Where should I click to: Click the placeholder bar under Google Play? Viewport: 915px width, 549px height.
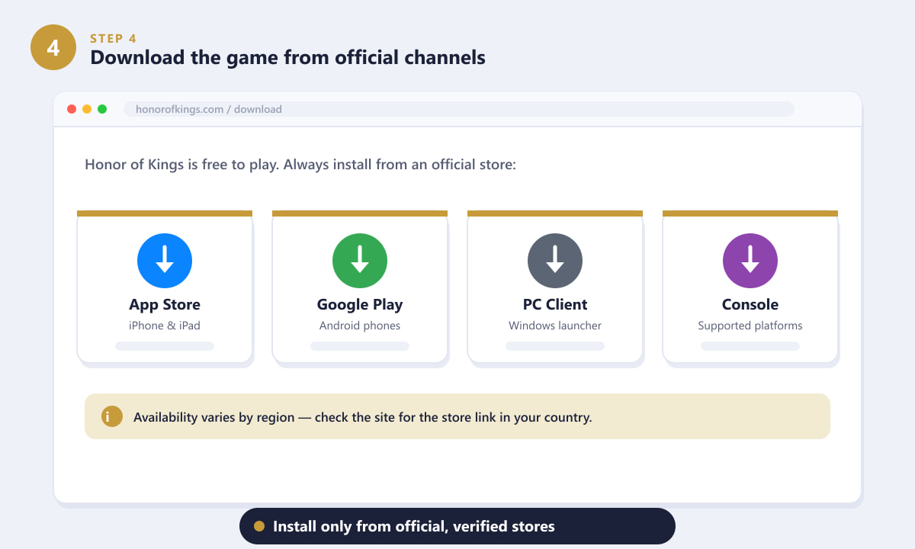360,346
